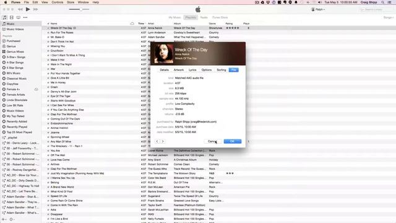Viewport: 396px width, 223px height.
Task: Open the Controls menu
Action: [x=58, y=2]
